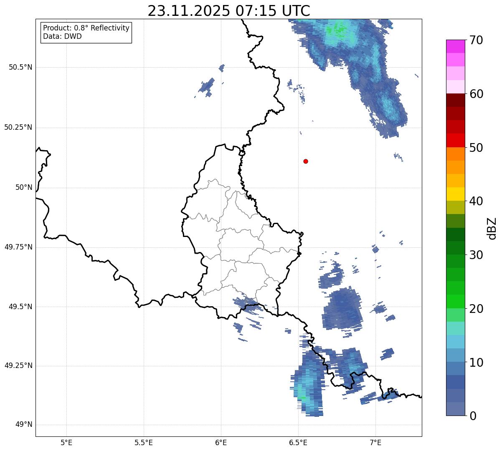This screenshot has height=451, width=502.
Task: Click the 5.5°E longitude label
Action: point(144,442)
